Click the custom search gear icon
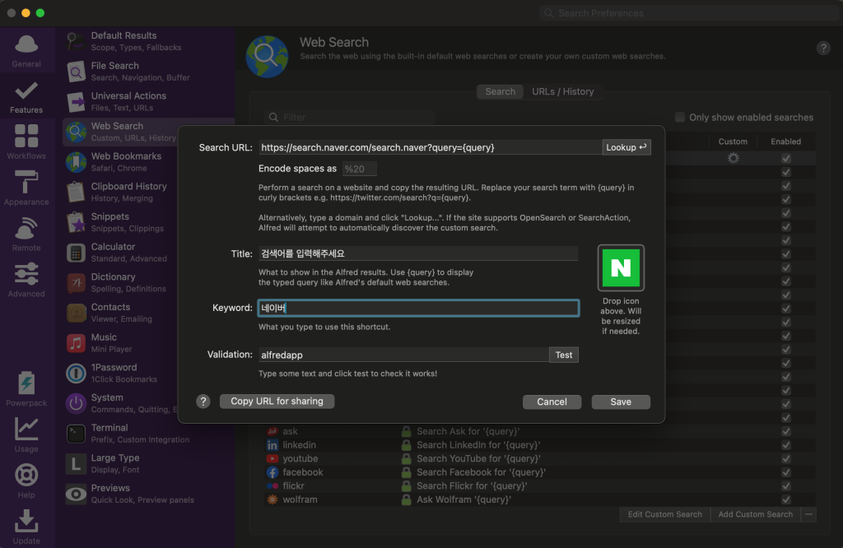Viewport: 843px width, 548px height. [x=733, y=158]
